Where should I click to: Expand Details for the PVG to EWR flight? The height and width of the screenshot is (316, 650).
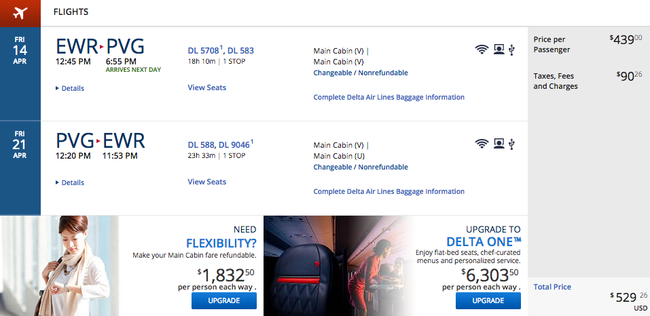[x=72, y=182]
